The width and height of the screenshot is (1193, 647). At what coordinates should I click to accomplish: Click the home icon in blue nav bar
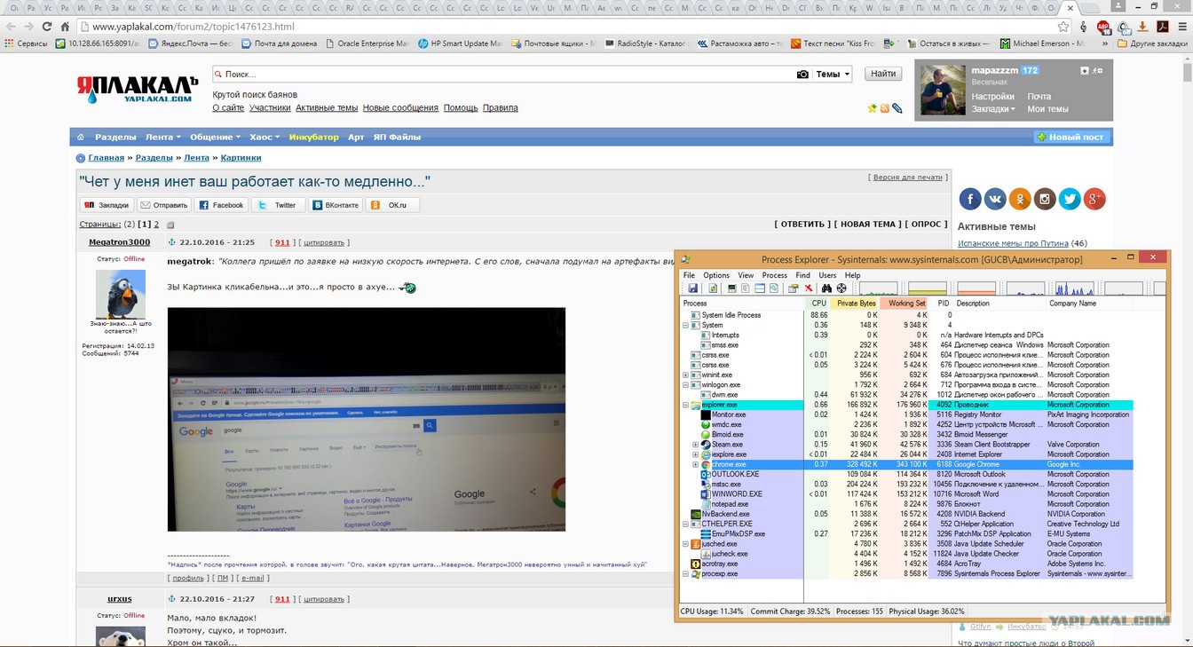tap(81, 137)
